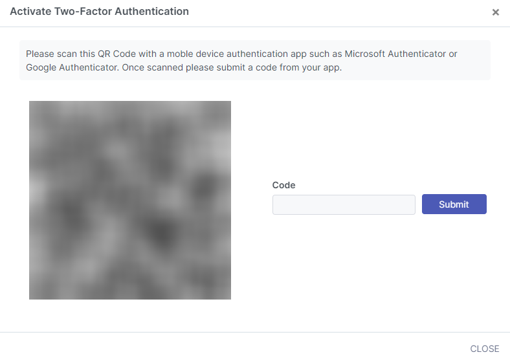This screenshot has height=361, width=510.
Task: Select the QR code picture
Action: [130, 200]
